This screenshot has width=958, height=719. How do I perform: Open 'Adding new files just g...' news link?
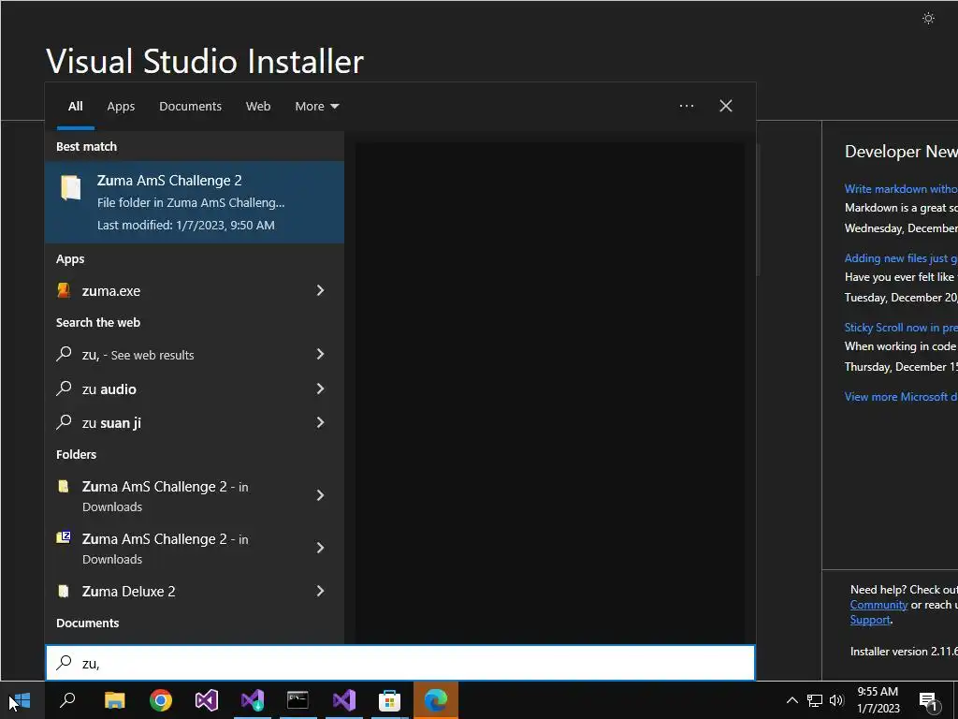901,258
